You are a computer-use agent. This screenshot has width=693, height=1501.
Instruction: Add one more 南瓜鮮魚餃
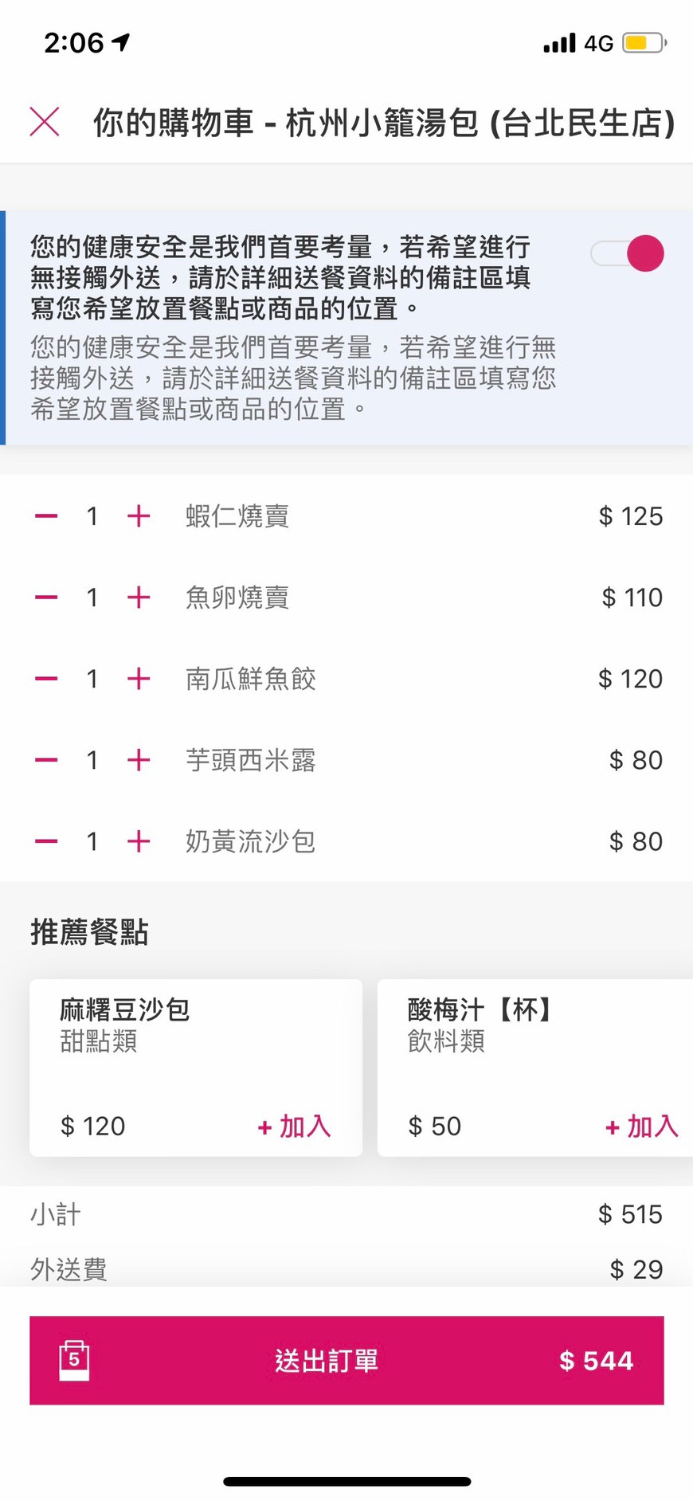(x=139, y=679)
